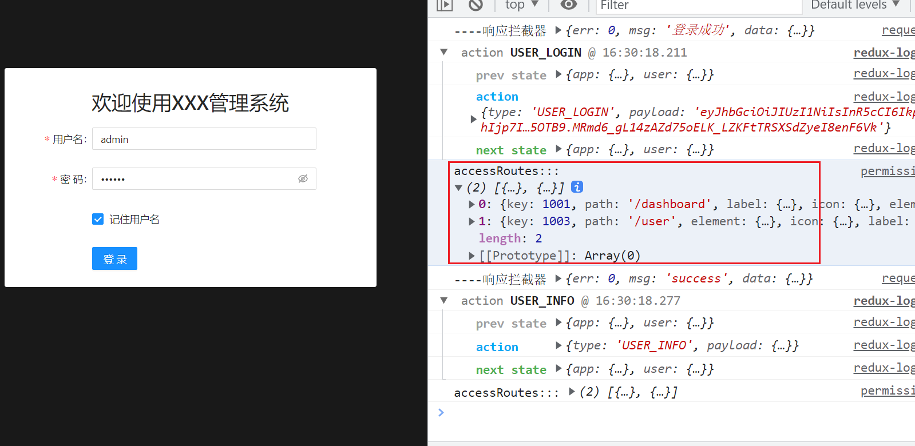This screenshot has height=446, width=915.
Task: Focus the 密码 password field
Action: point(204,178)
